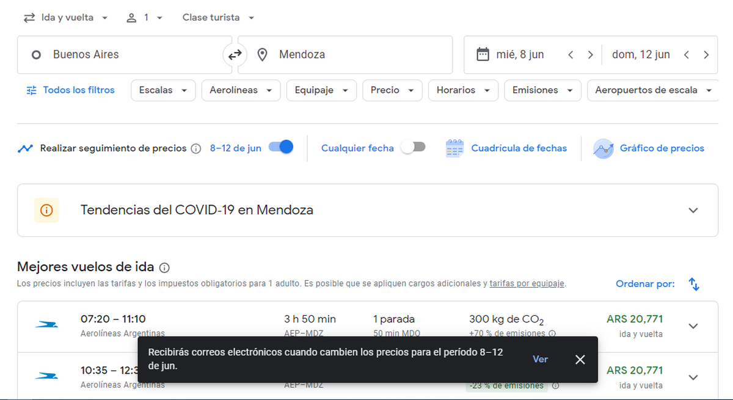Click the info icon next to "Realizar seguimiento de precios"

point(195,148)
